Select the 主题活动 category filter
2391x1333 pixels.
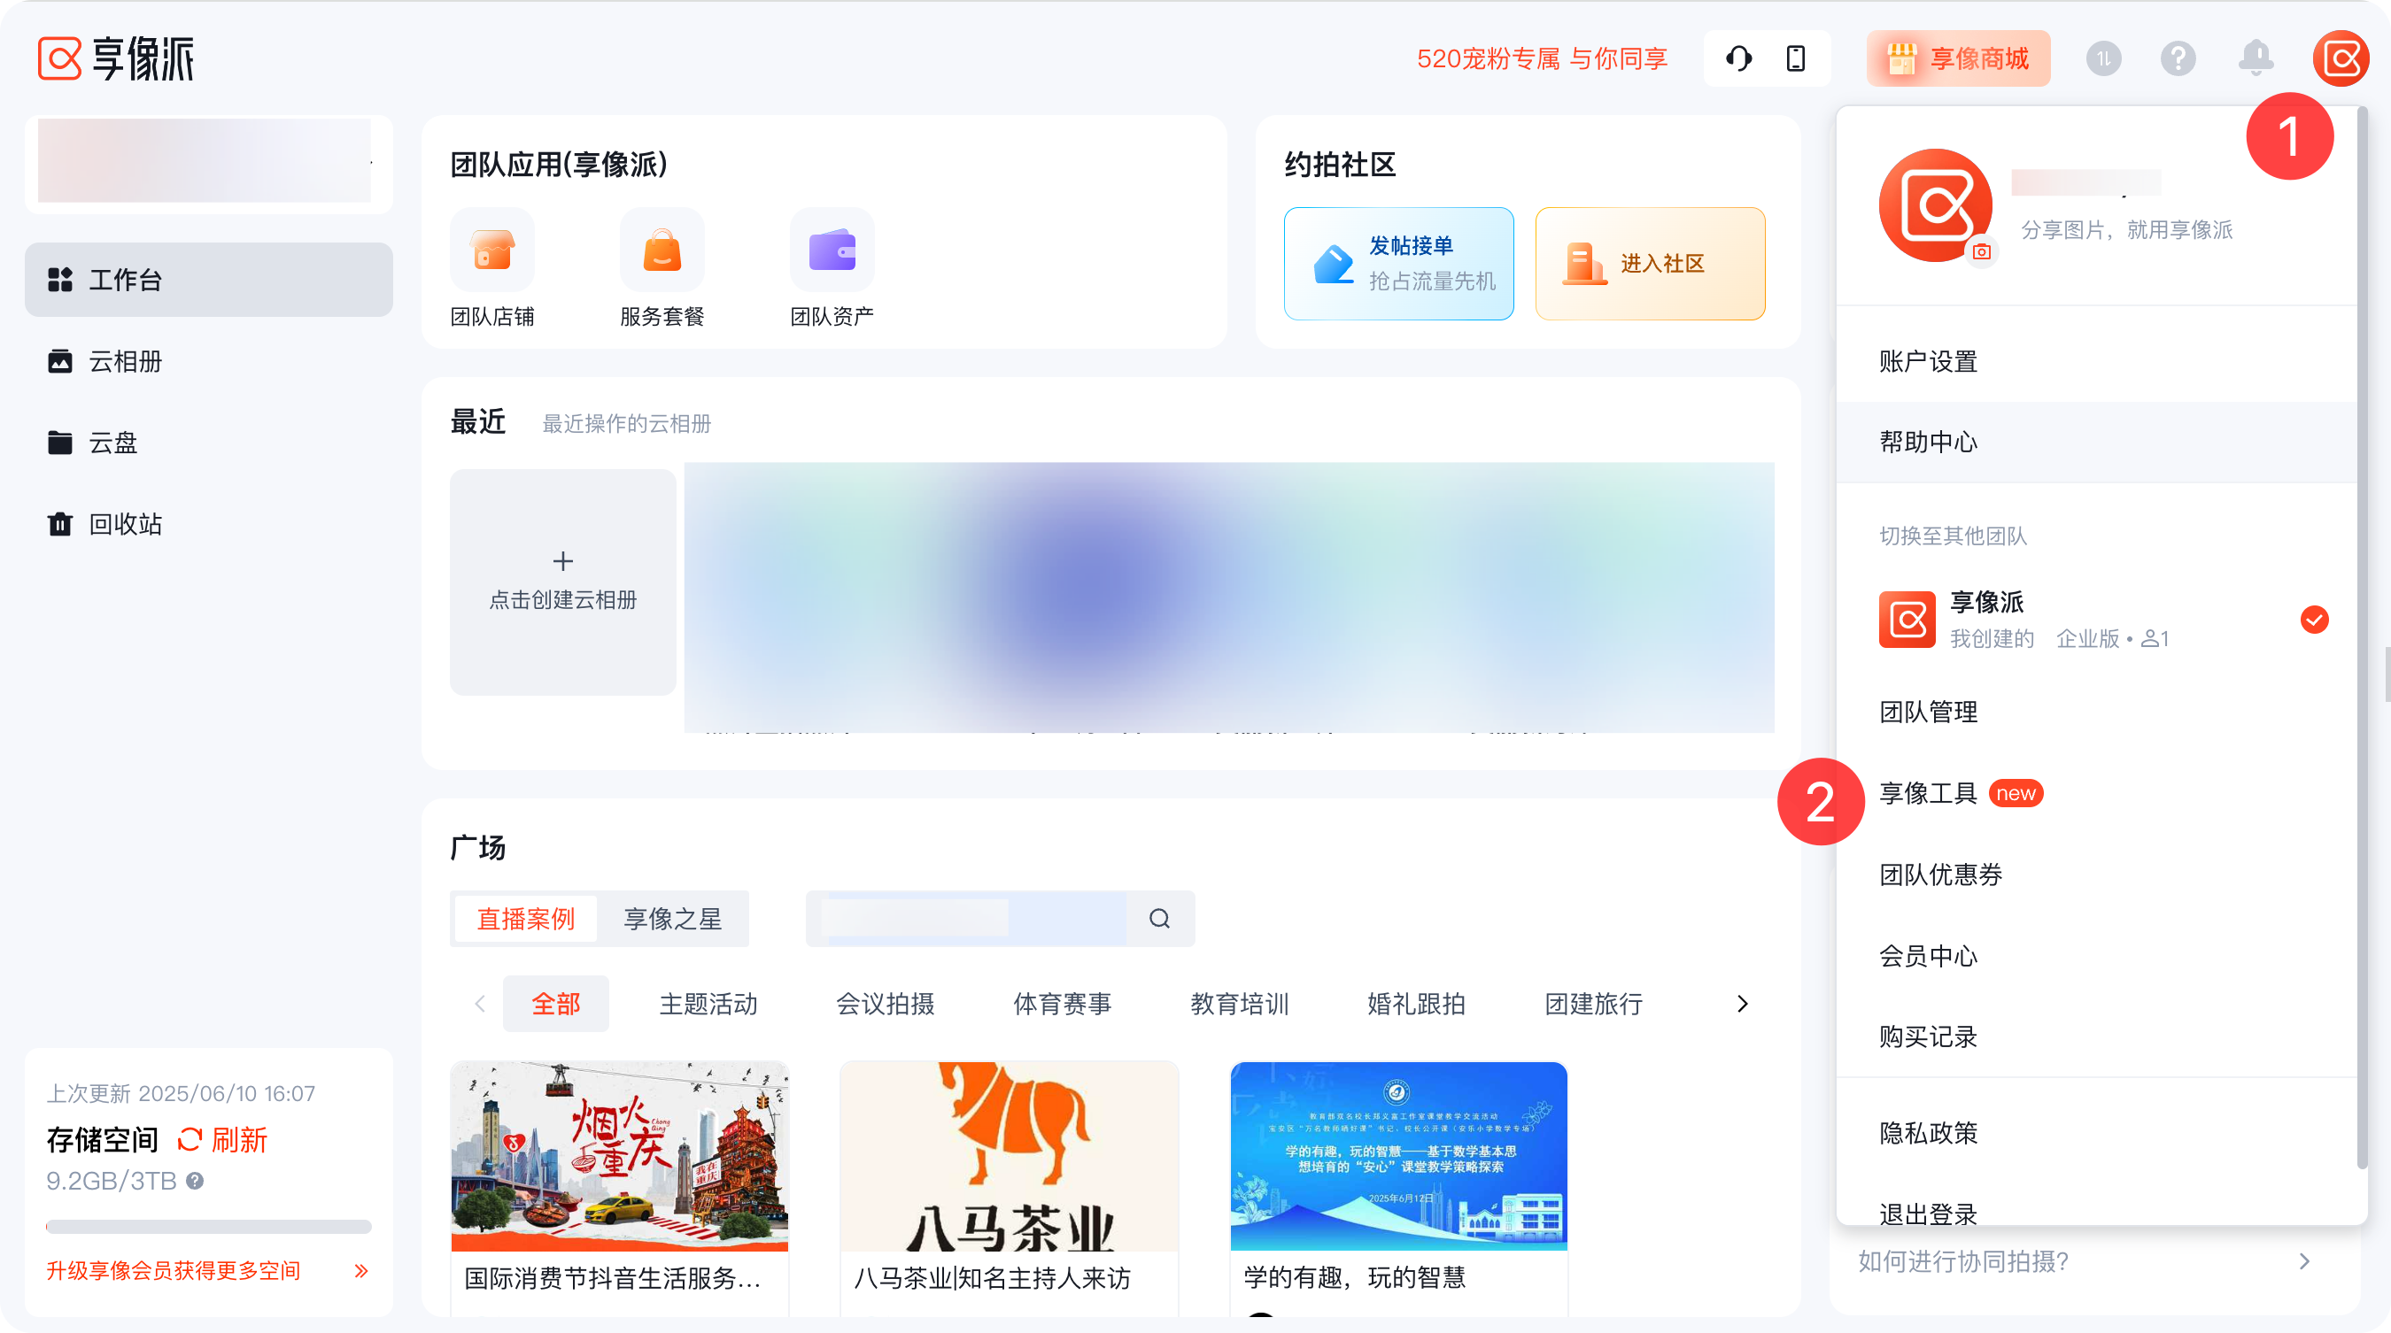tap(708, 1004)
